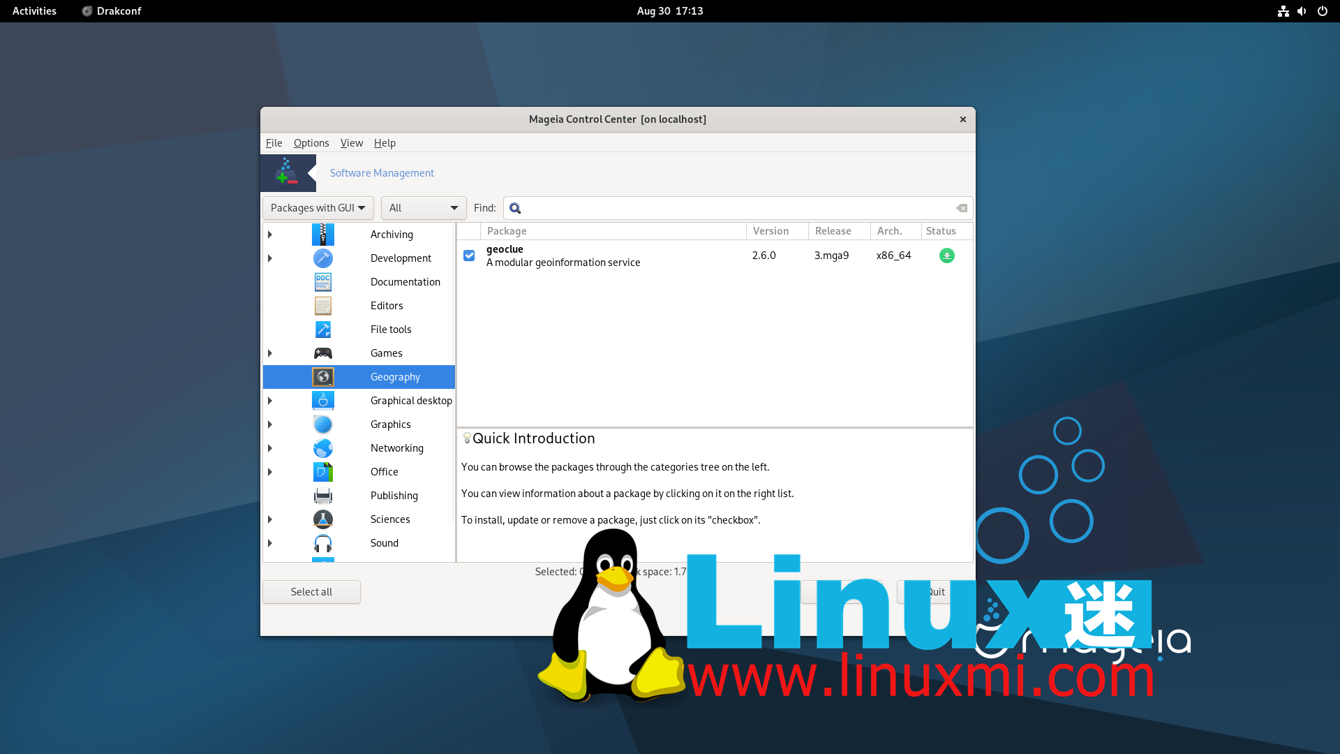Click the File tools category icon
Image resolution: width=1340 pixels, height=754 pixels.
[322, 330]
